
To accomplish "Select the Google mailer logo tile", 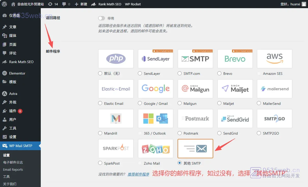I will tap(156, 89).
